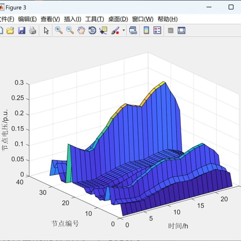The image size is (241, 241).
Task: Select the Pan hand tool
Action: 81,30
